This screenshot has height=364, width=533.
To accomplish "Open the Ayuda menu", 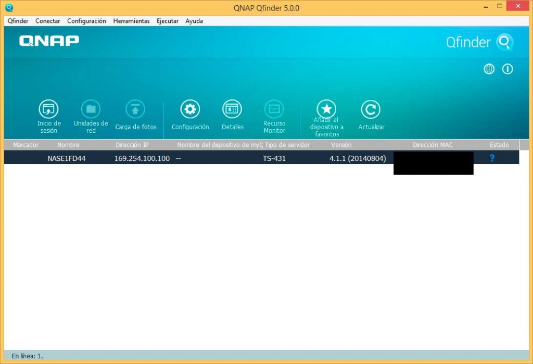I will 194,21.
